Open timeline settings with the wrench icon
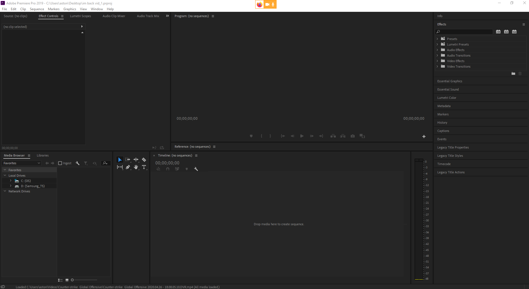The height and width of the screenshot is (289, 529). coord(196,169)
